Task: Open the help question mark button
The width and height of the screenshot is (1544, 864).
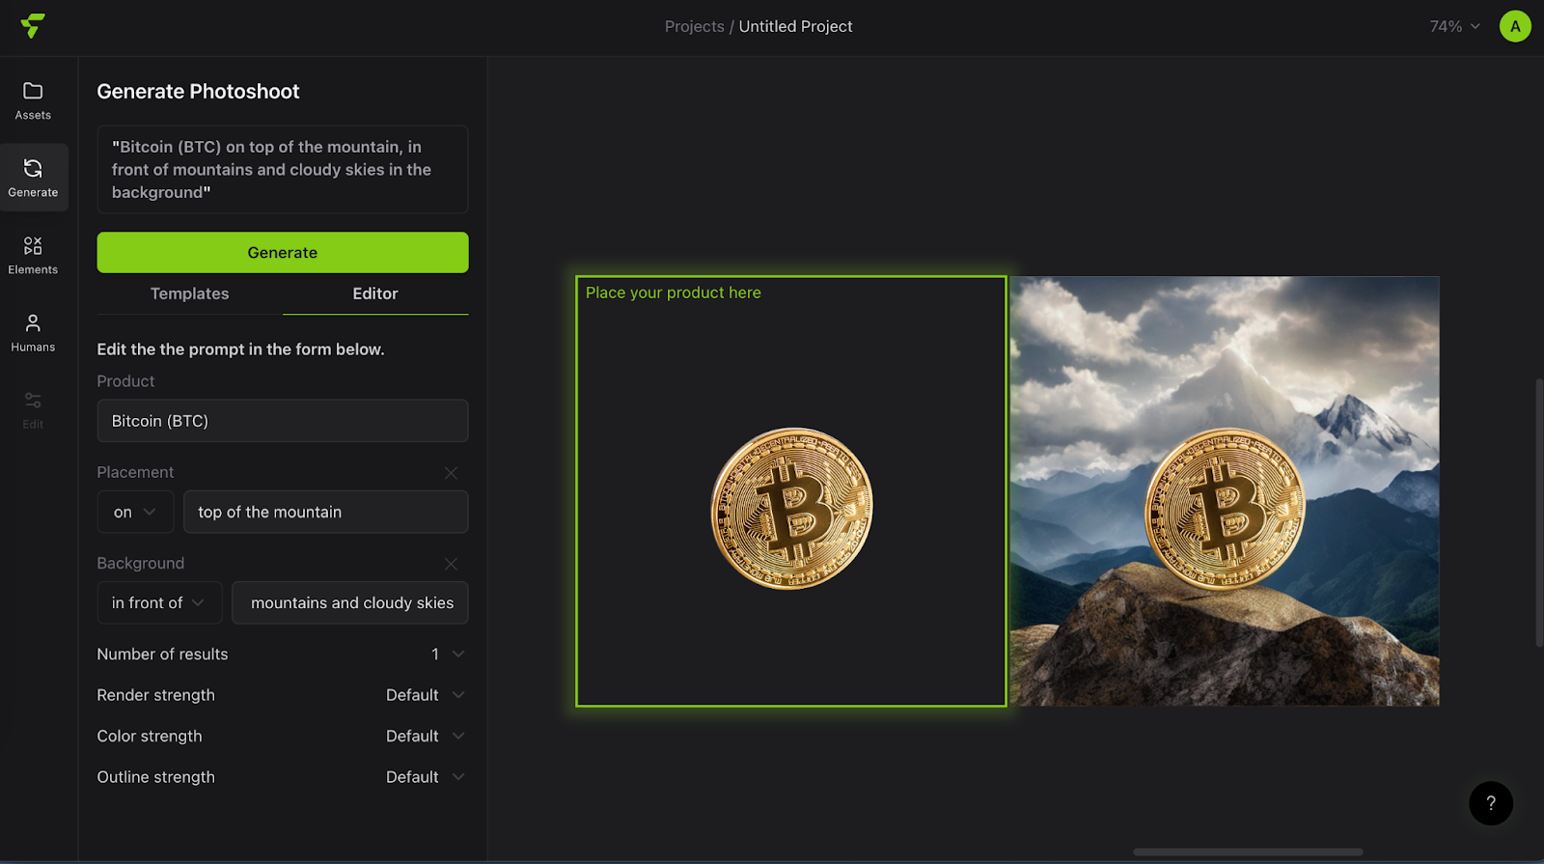Action: (1490, 803)
